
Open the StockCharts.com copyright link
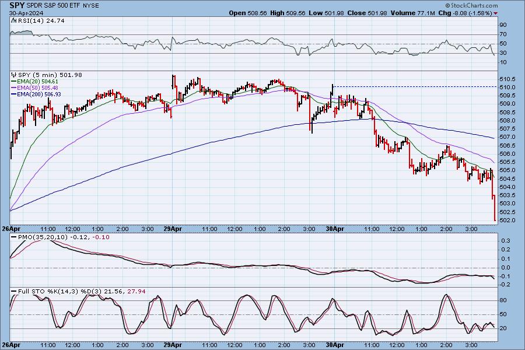(471, 5)
